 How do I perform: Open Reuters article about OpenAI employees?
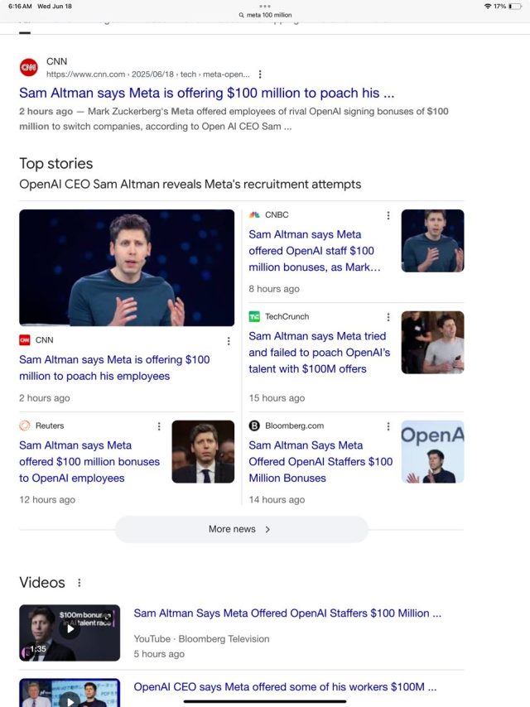[89, 462]
